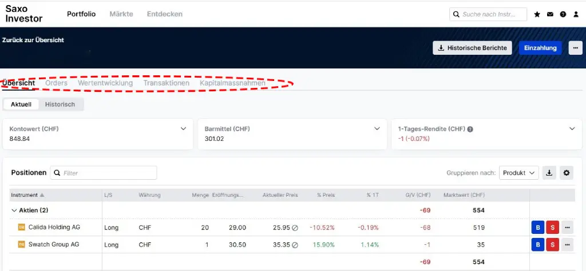Switch to the Wertentwicklung tab
The width and height of the screenshot is (586, 271).
pyautogui.click(x=105, y=83)
